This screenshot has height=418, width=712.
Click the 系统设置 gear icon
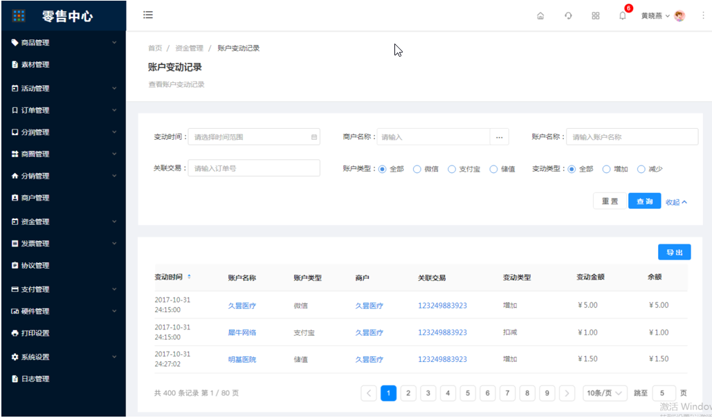[x=15, y=357]
